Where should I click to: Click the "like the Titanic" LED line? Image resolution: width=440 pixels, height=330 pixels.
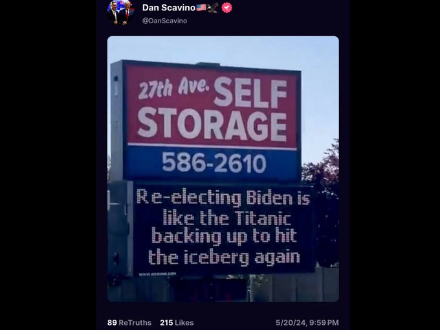(x=226, y=217)
